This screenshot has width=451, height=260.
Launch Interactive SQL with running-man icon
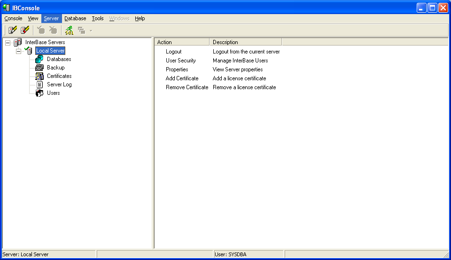pos(70,30)
